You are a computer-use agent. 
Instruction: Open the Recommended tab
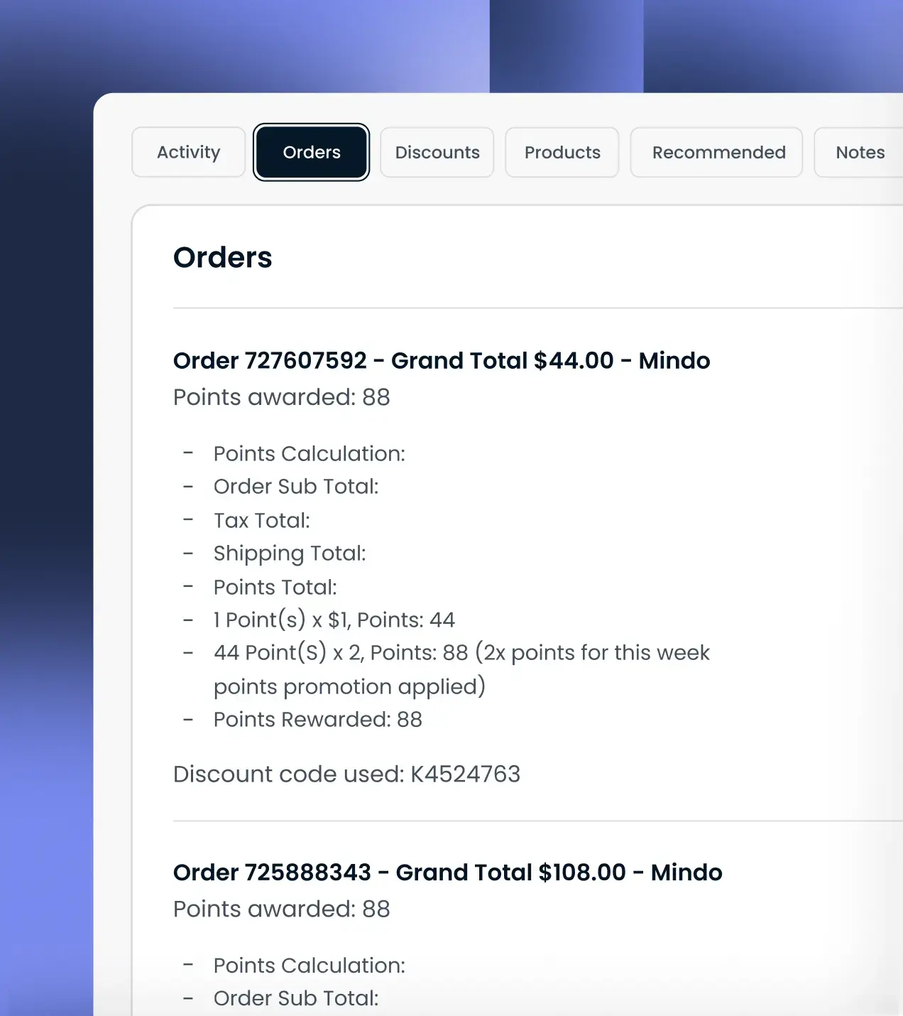pyautogui.click(x=716, y=152)
